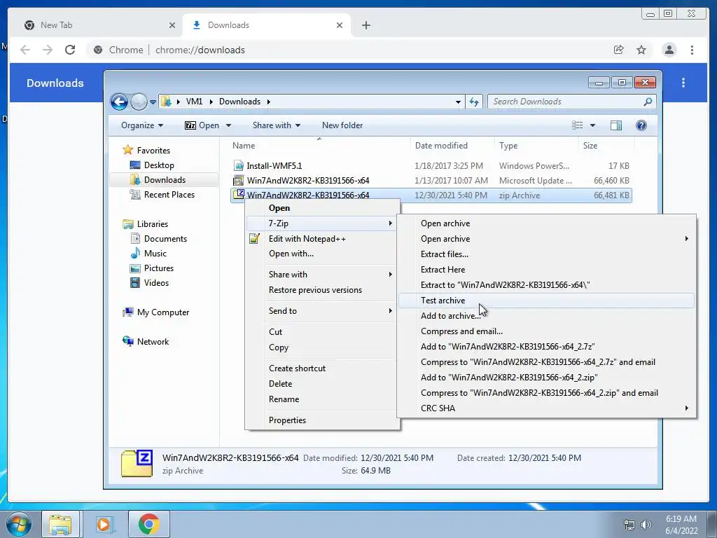Expand Send to submenu
Image resolution: width=717 pixels, height=538 pixels.
(321, 310)
